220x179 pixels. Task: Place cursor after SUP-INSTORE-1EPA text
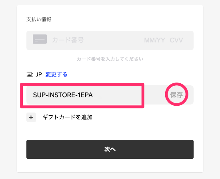(93, 95)
